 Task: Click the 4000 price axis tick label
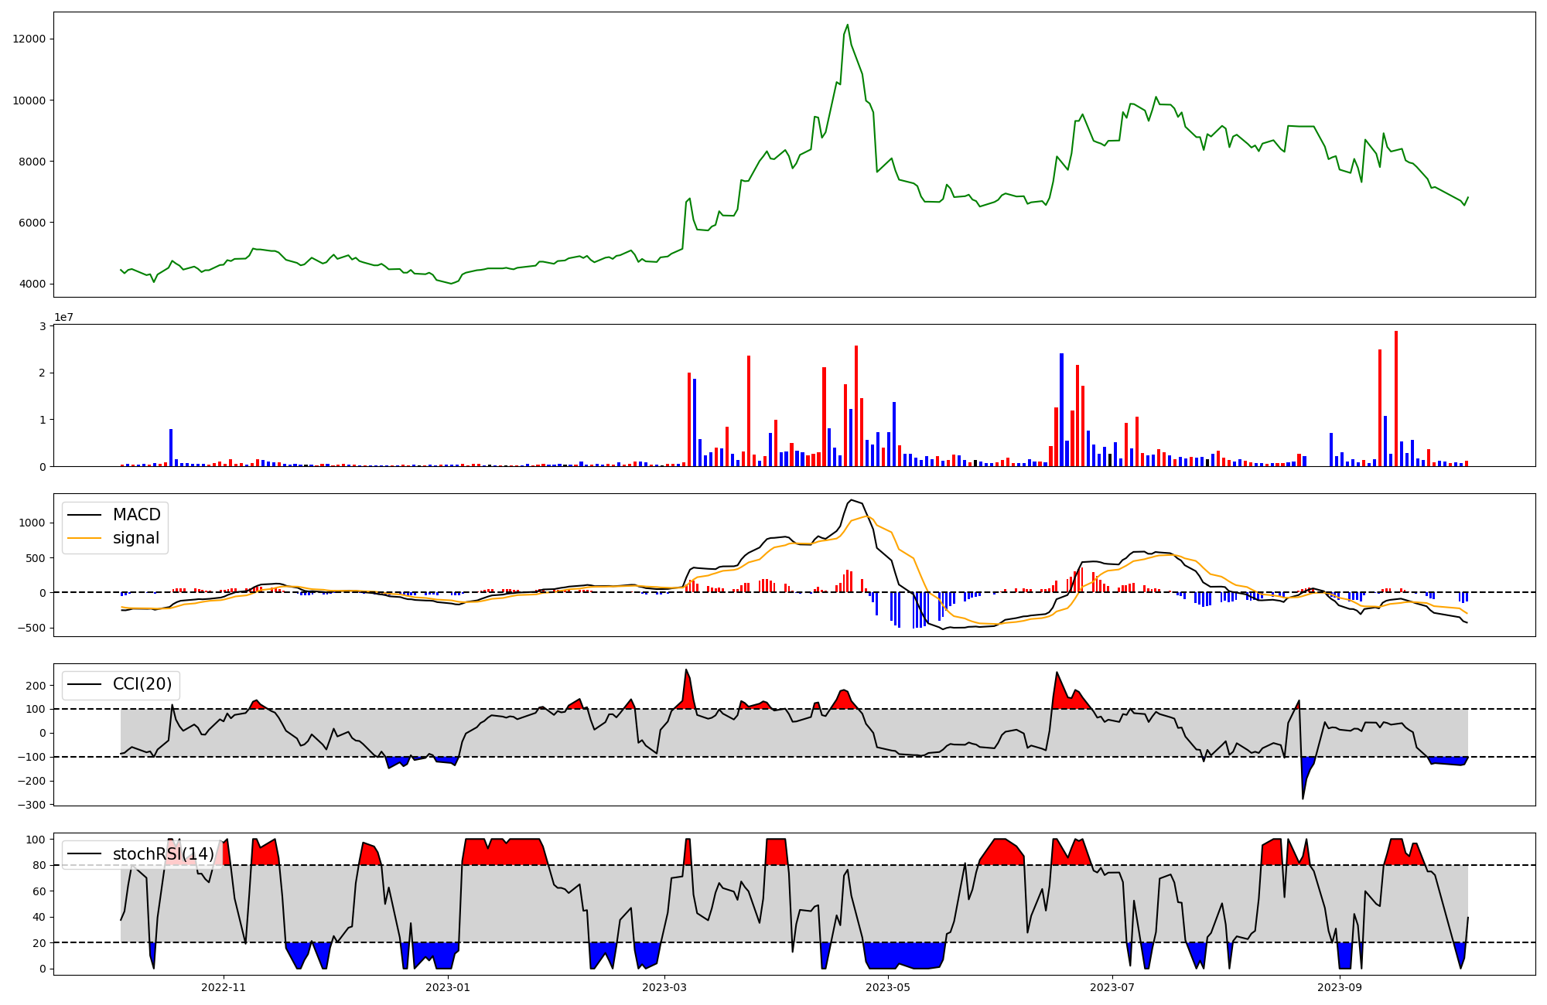pos(32,284)
